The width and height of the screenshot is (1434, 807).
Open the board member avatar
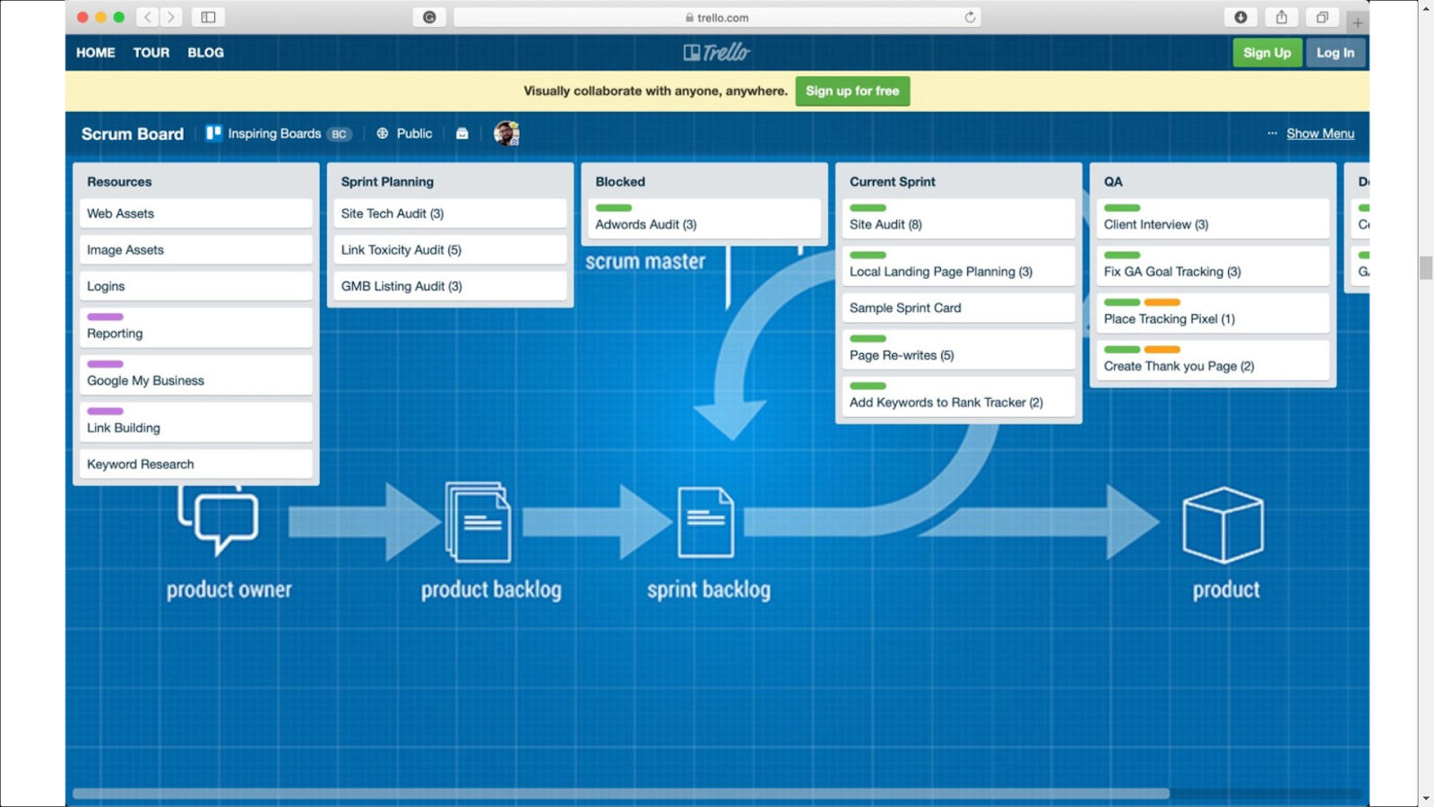pyautogui.click(x=506, y=134)
